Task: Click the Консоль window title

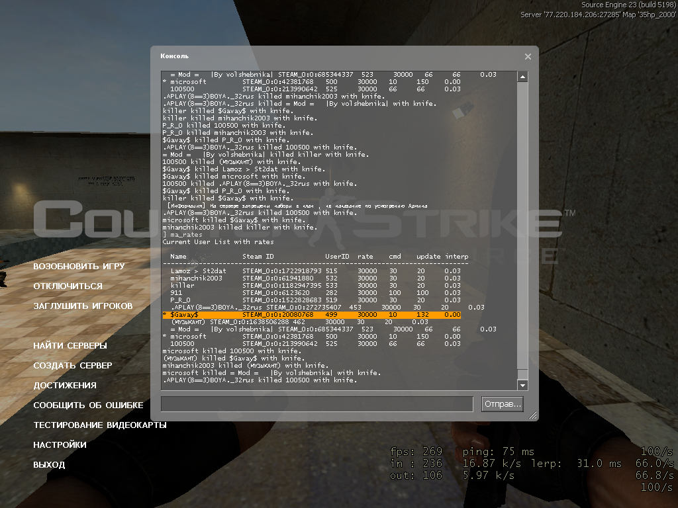Action: tap(174, 56)
